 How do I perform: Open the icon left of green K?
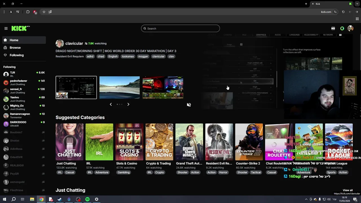pos(333,28)
